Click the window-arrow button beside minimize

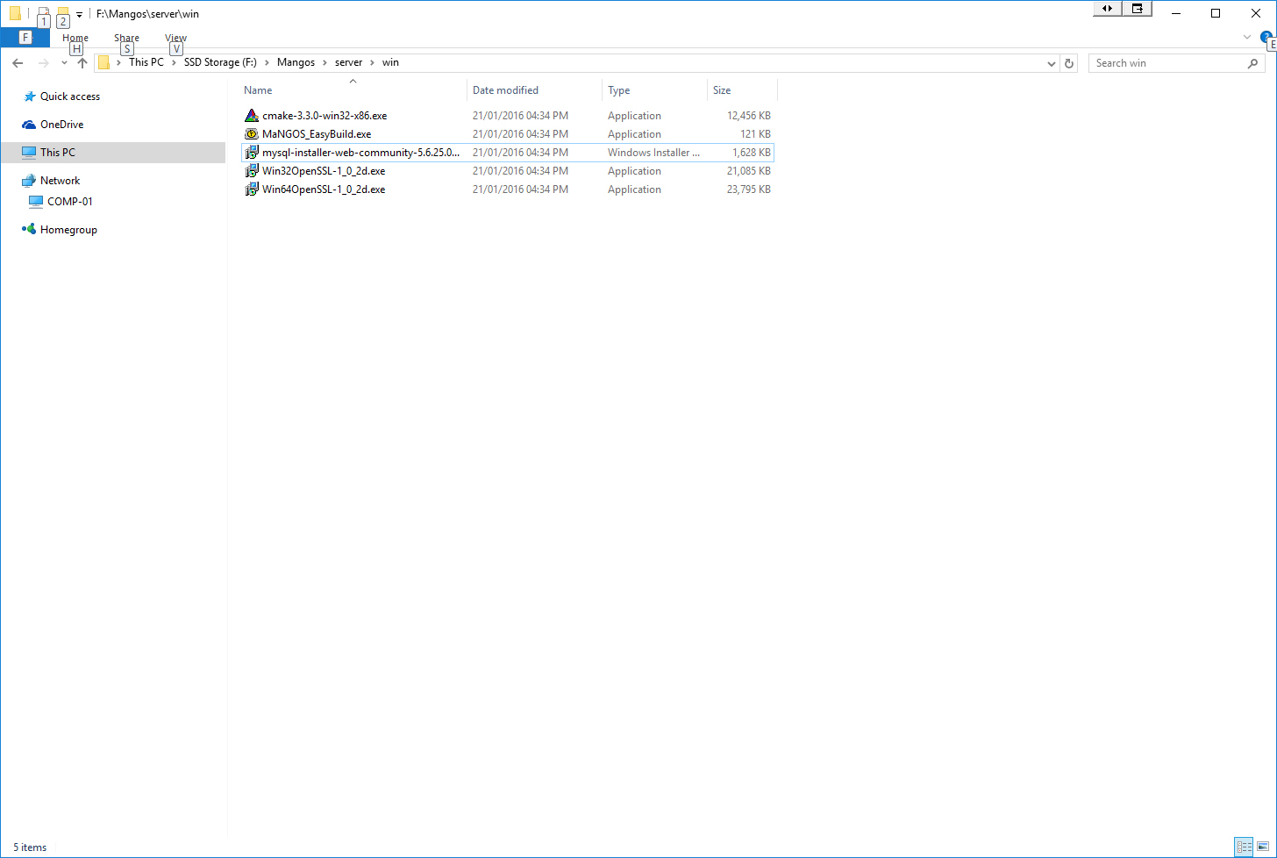1138,9
